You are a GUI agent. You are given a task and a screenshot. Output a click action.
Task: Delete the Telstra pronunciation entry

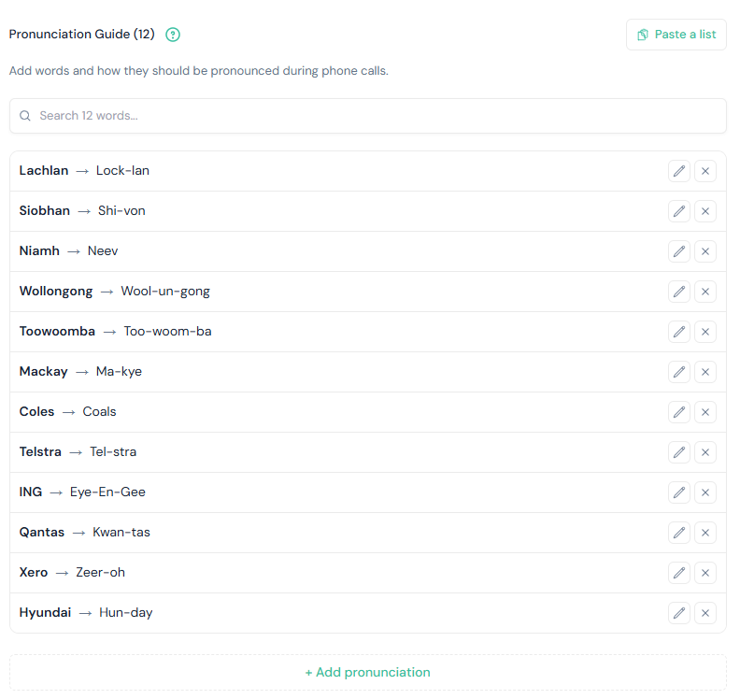tap(705, 452)
